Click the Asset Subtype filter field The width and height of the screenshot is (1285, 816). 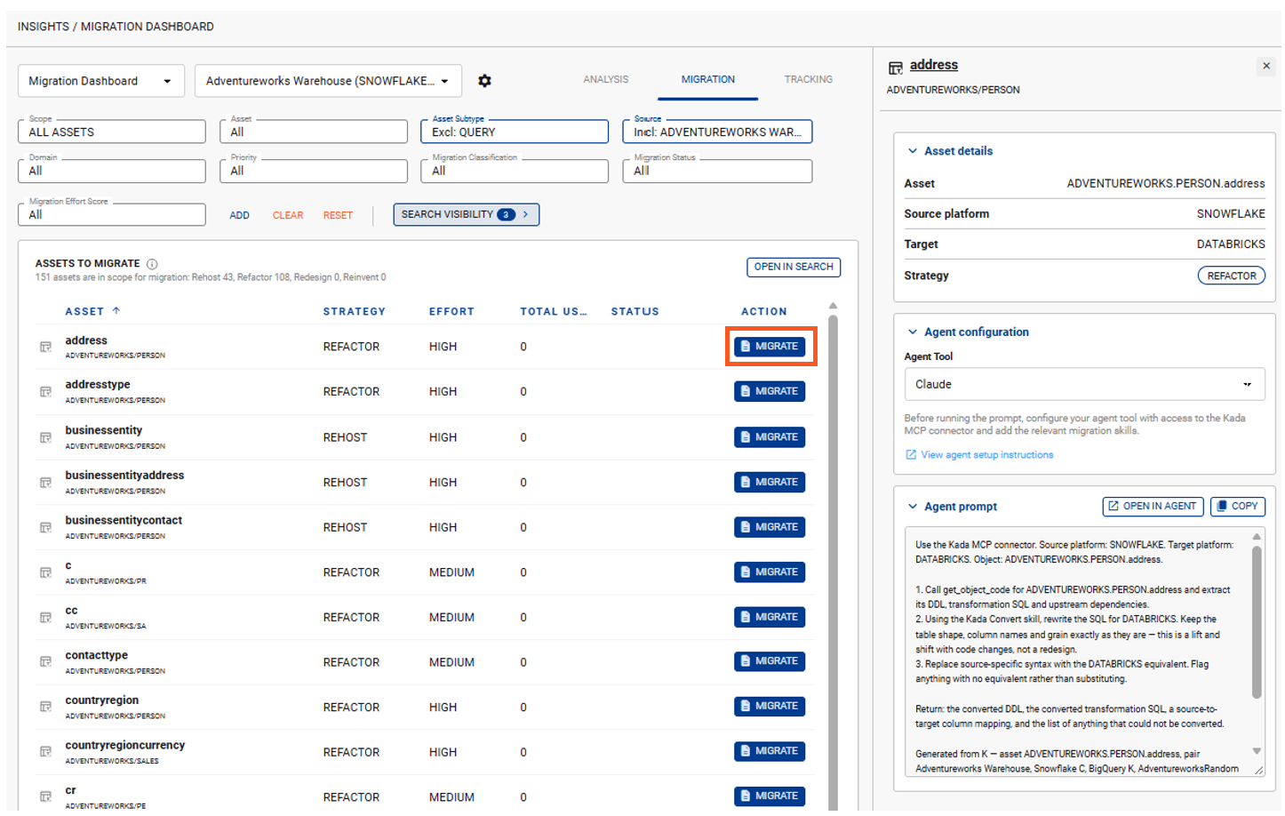pos(515,132)
